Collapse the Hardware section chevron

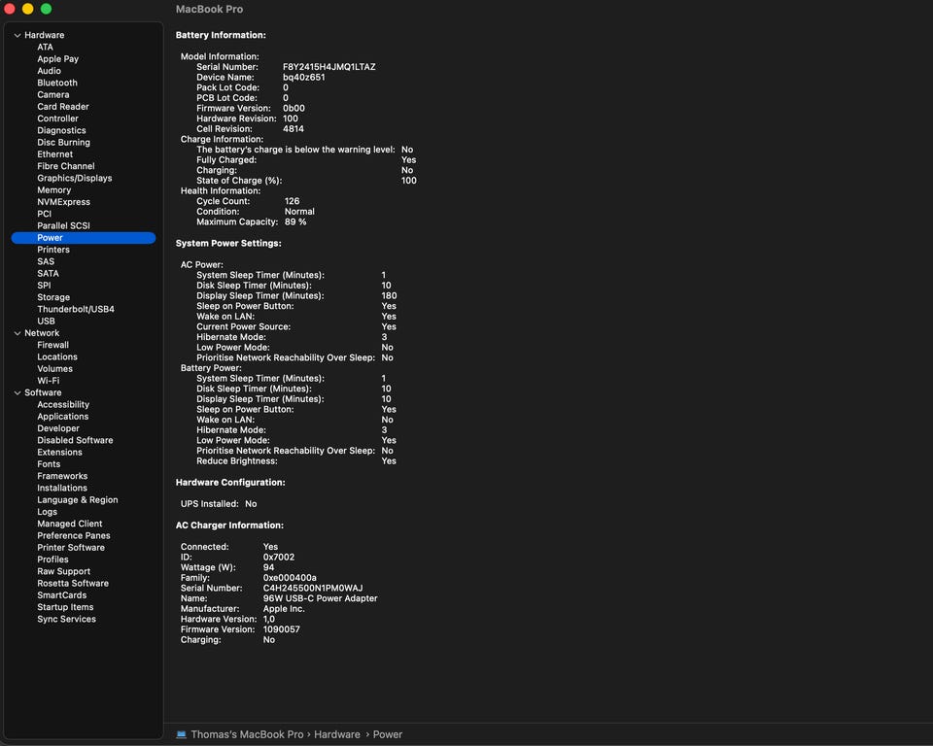17,35
